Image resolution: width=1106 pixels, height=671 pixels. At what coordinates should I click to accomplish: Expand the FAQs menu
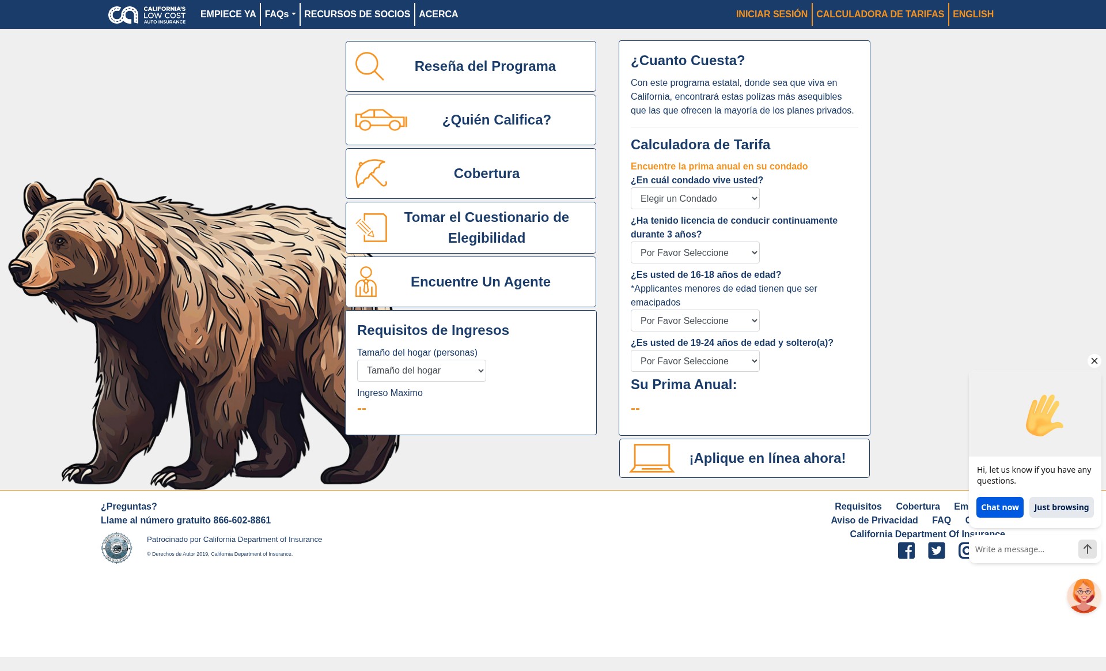(x=280, y=14)
